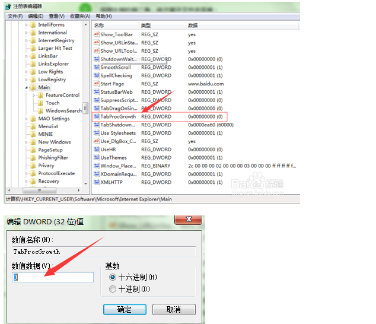Collapse the Main tree node

pos(26,87)
